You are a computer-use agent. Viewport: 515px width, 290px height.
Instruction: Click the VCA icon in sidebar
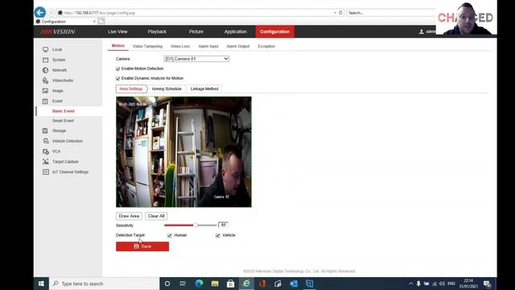(45, 151)
